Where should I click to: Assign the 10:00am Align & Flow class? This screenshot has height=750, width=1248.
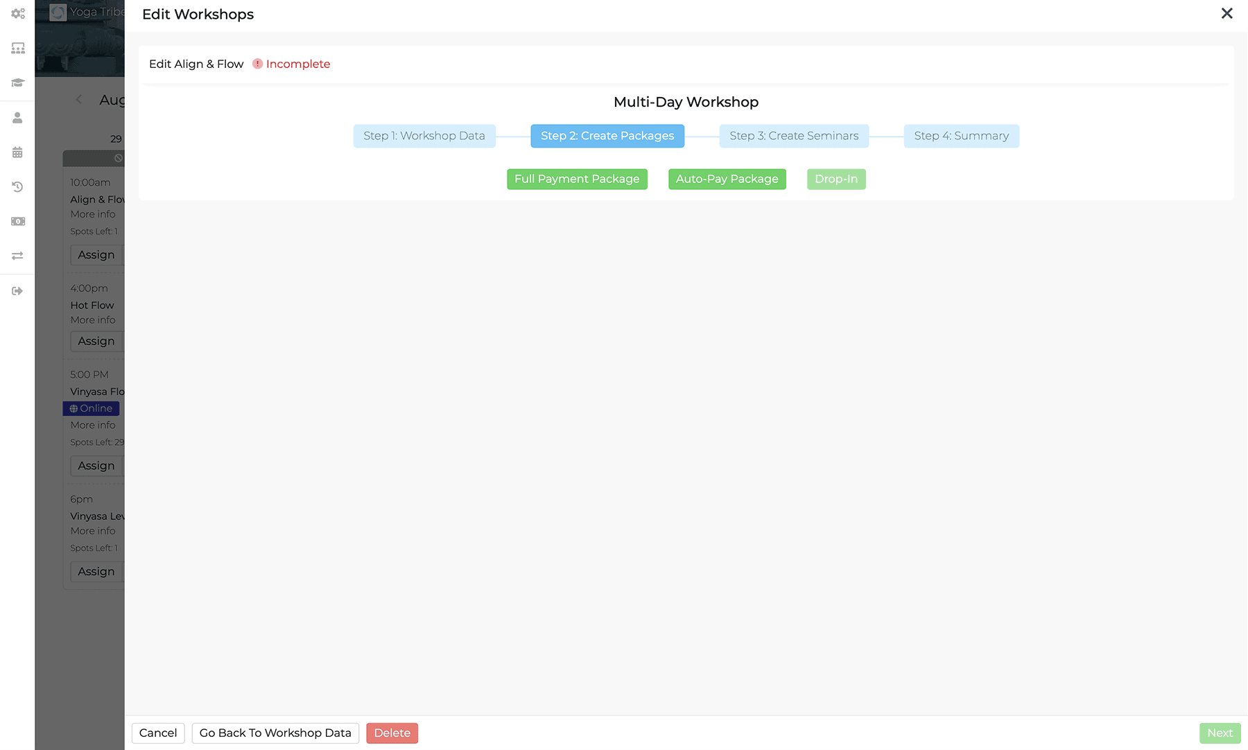pos(97,255)
